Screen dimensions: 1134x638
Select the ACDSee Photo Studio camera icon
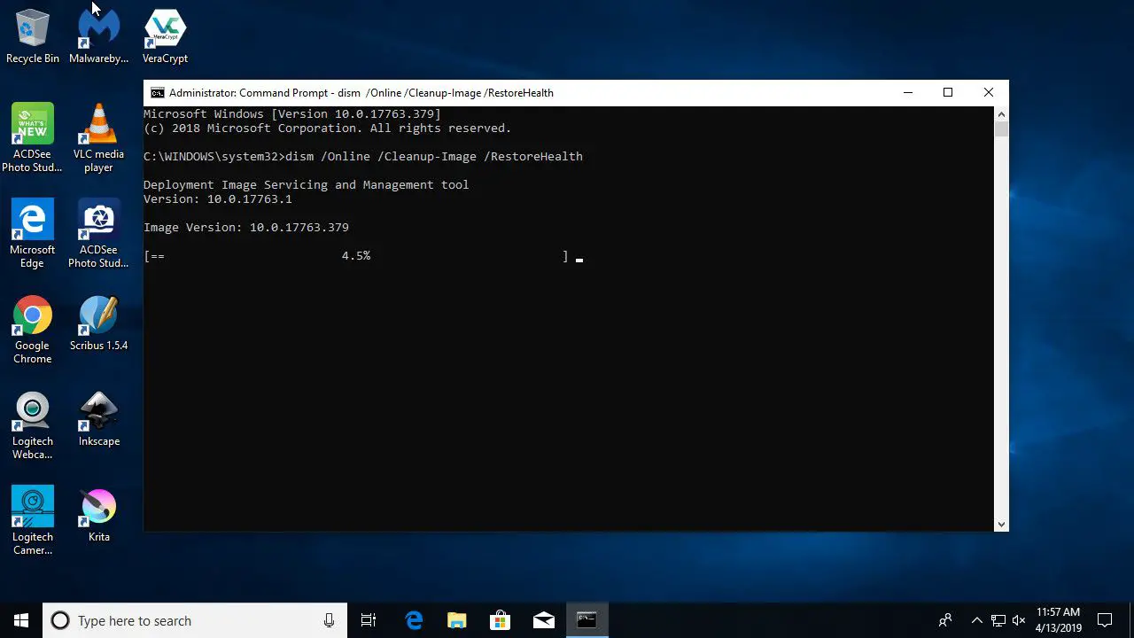[98, 233]
